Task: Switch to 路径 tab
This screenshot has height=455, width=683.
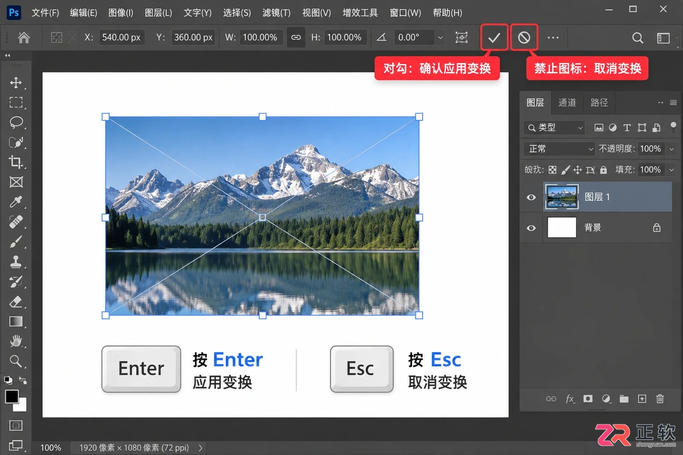Action: click(600, 102)
